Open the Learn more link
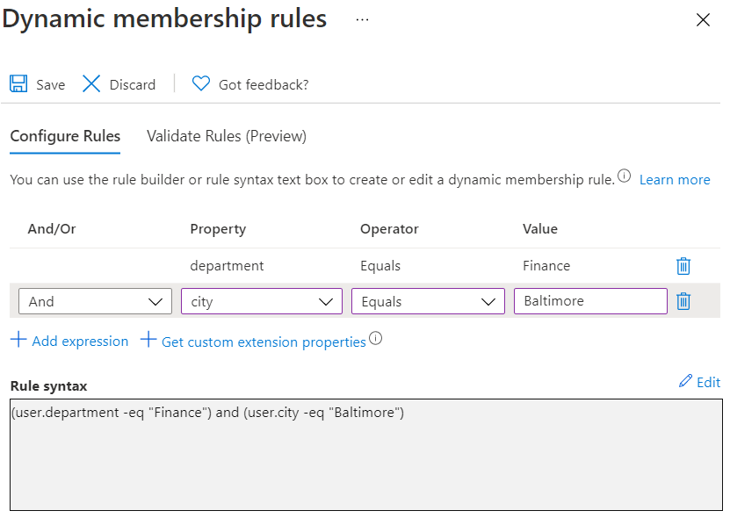The height and width of the screenshot is (518, 730). [675, 180]
